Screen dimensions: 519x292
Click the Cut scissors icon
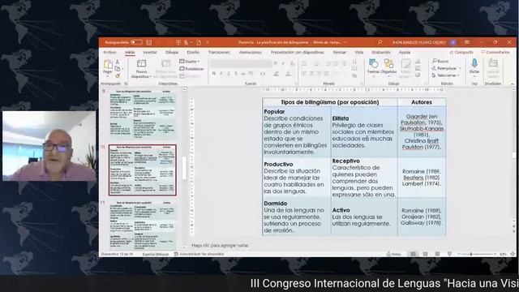tap(117, 62)
